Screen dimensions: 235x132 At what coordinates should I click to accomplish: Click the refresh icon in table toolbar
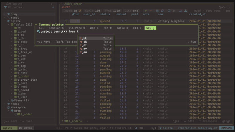(162, 11)
